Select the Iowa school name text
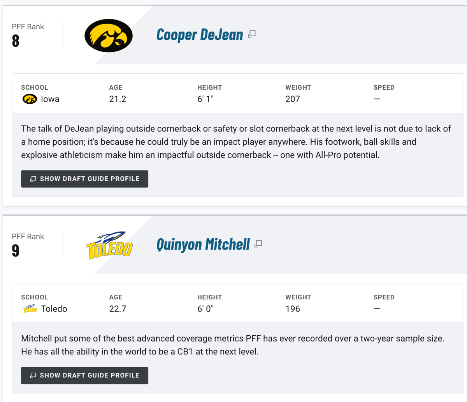The height and width of the screenshot is (402, 467). coord(50,99)
